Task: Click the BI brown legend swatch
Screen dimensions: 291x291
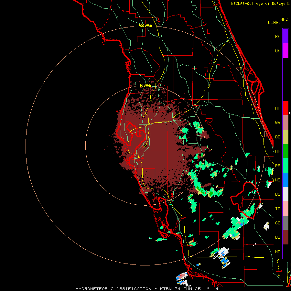Action: pyautogui.click(x=286, y=237)
